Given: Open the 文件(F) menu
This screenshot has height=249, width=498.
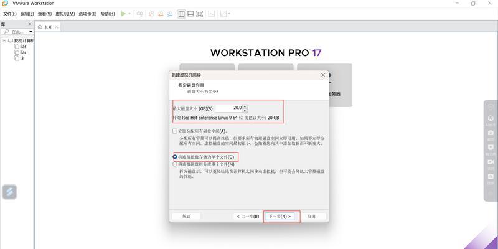Looking at the screenshot, I should [9, 14].
